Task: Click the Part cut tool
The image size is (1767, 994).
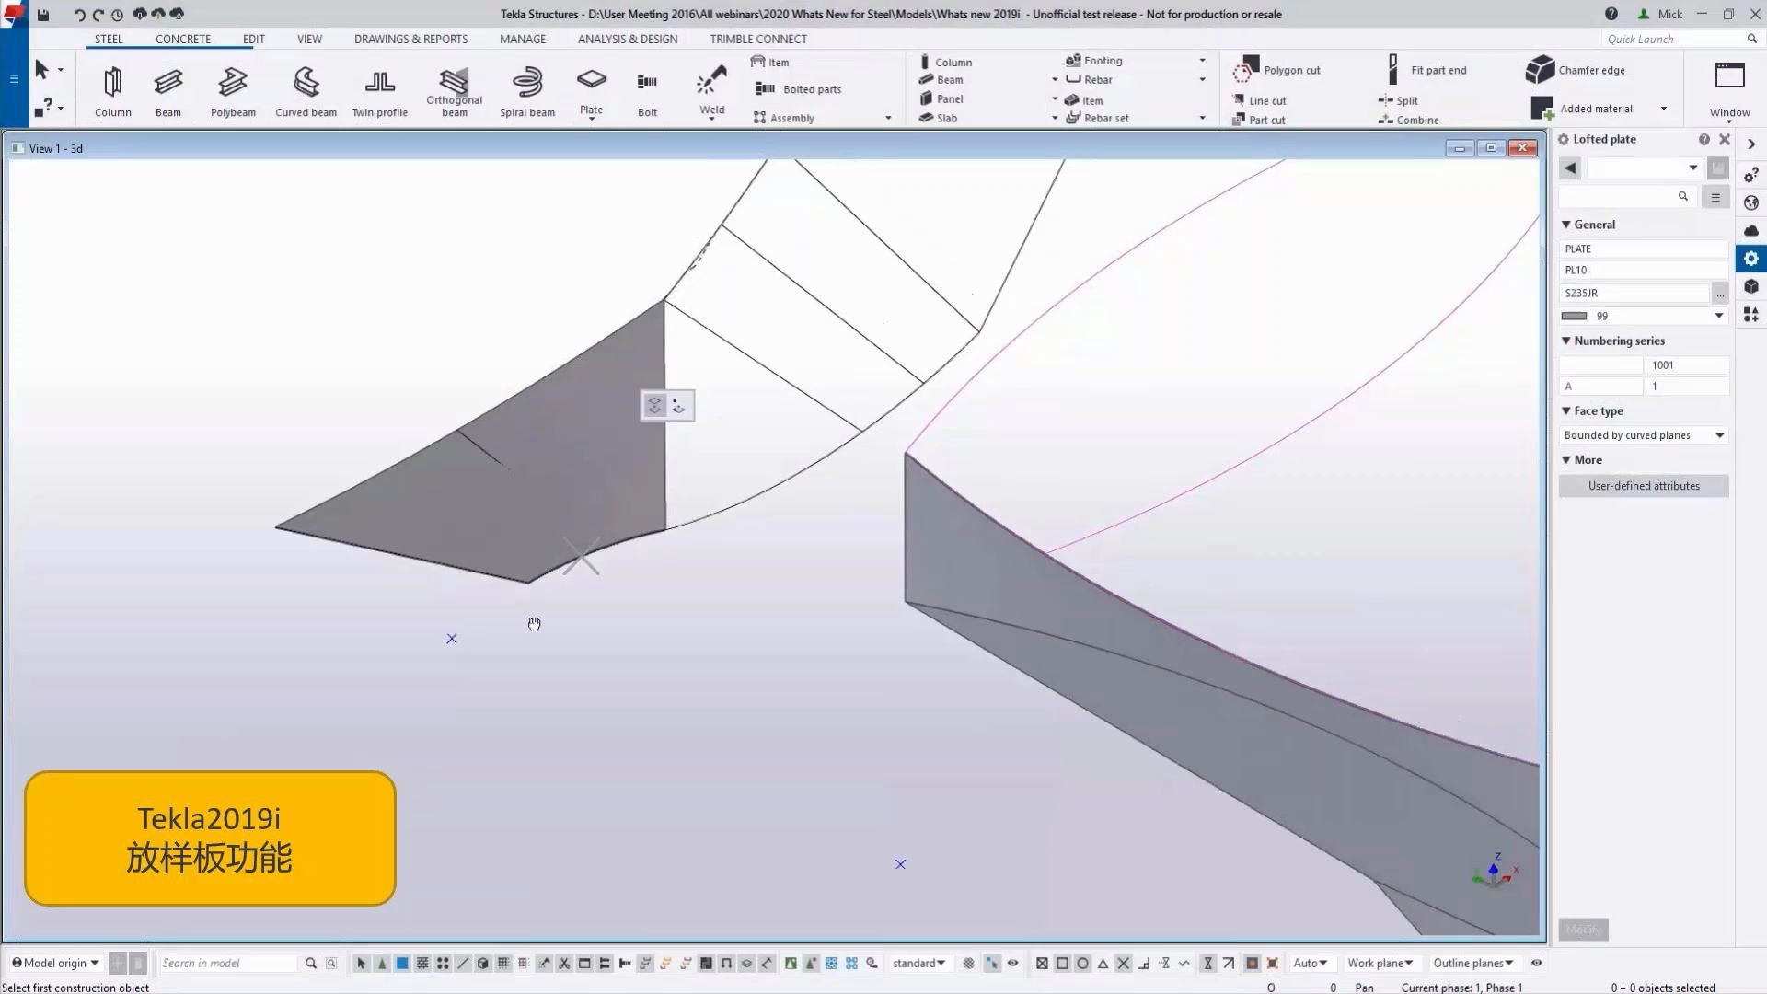Action: coord(1259,120)
